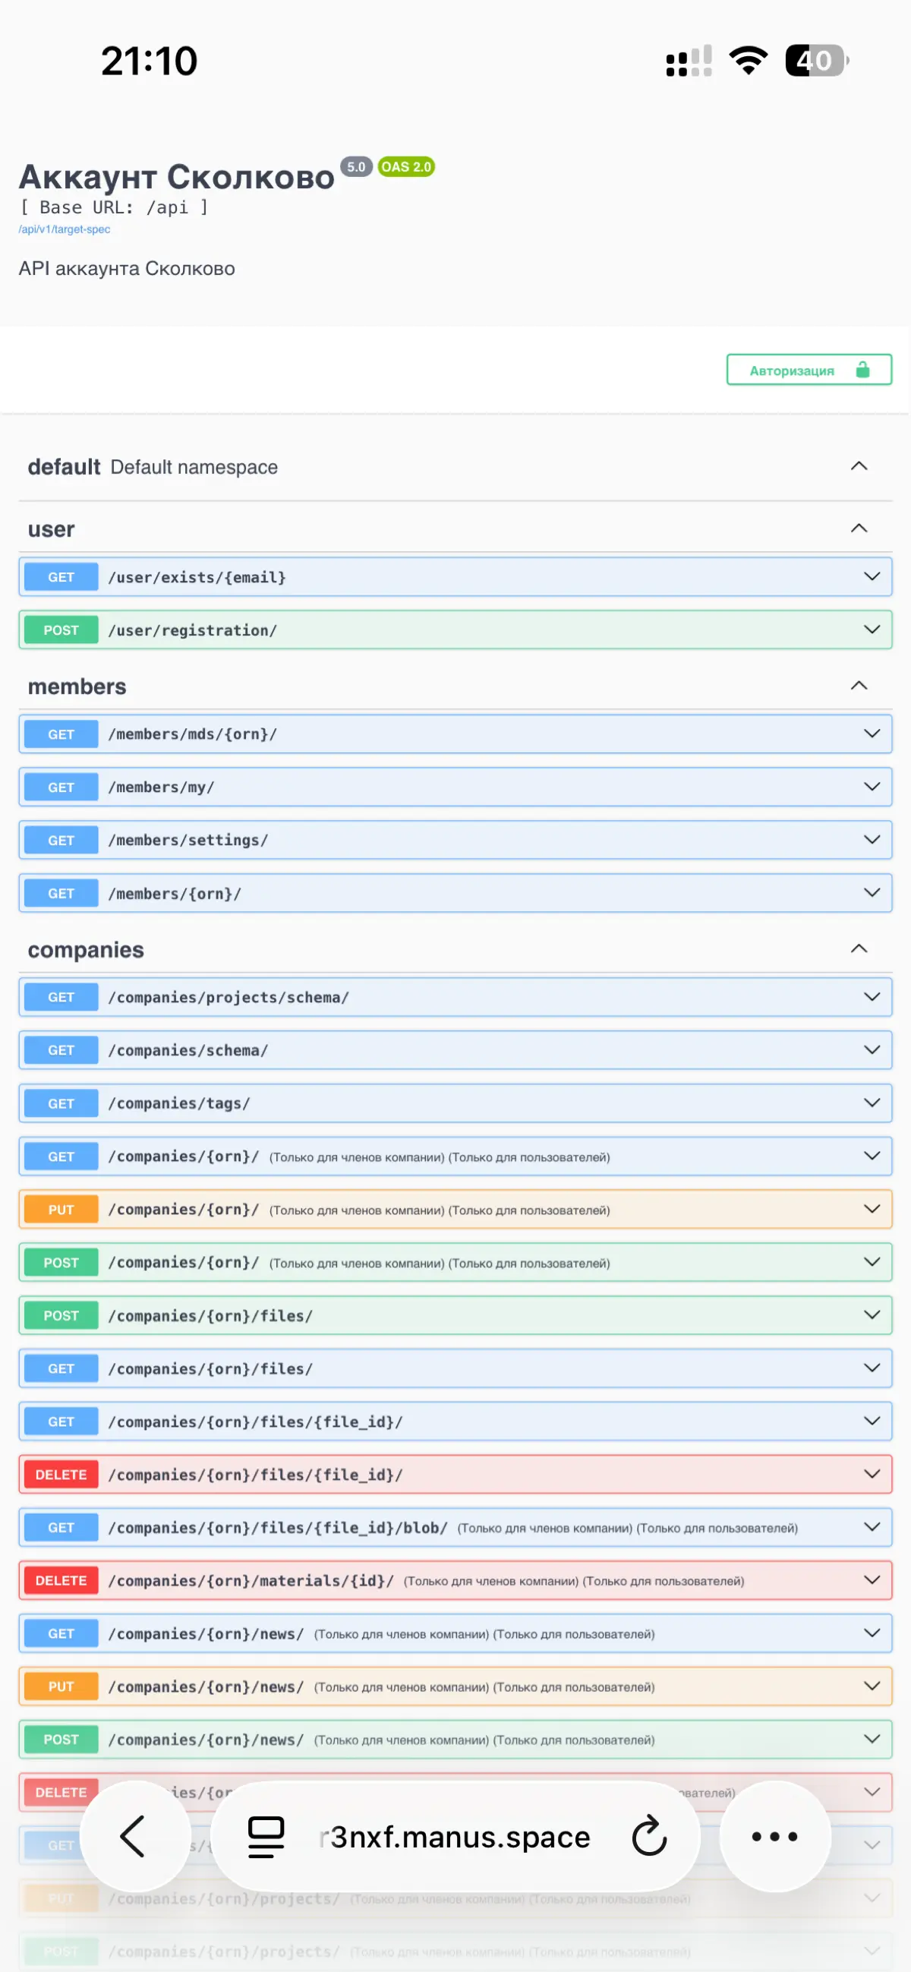The width and height of the screenshot is (911, 1972).
Task: Select /members/mds/{orn}/ path text
Action: tap(193, 734)
